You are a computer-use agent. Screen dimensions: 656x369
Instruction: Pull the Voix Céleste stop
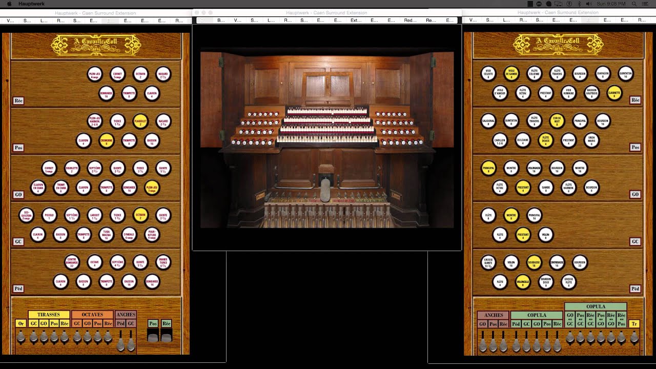[x=488, y=74]
